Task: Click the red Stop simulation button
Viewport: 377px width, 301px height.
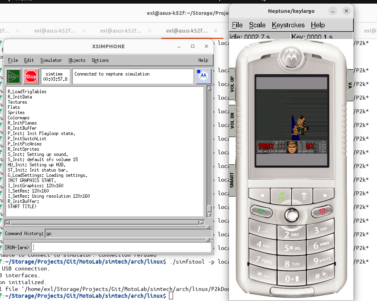Action: click(31, 77)
